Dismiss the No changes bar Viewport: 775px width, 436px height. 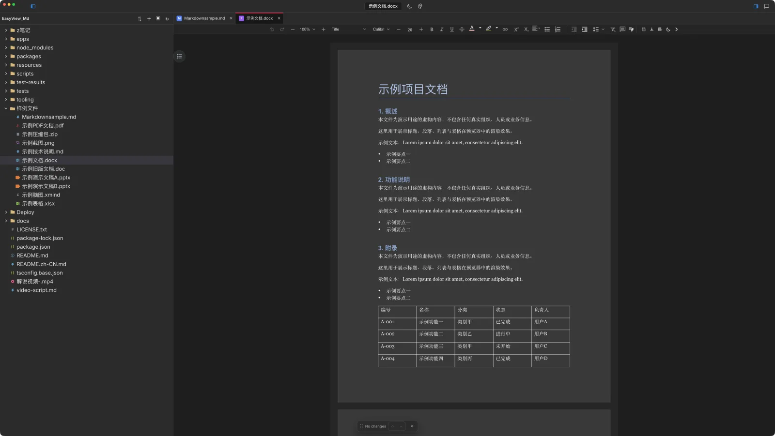[412, 426]
